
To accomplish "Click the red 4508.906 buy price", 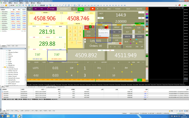I will [44, 18].
